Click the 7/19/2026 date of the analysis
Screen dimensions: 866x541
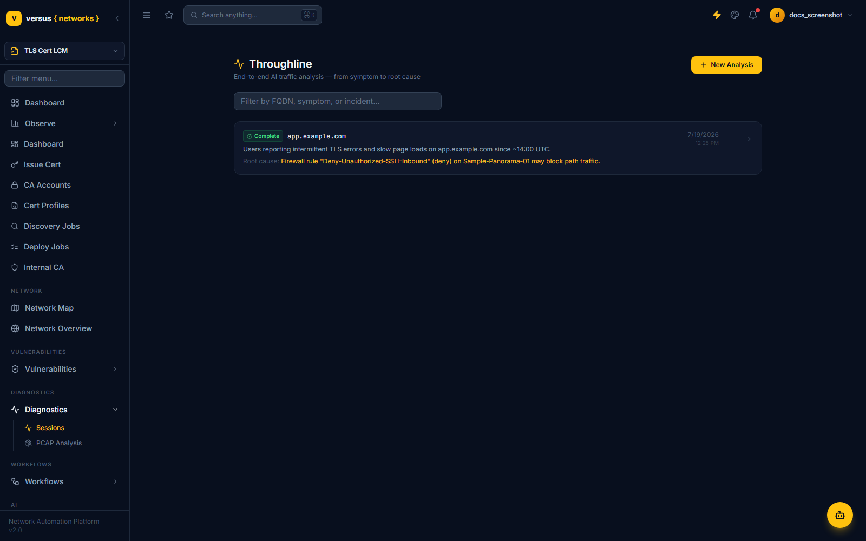(703, 135)
